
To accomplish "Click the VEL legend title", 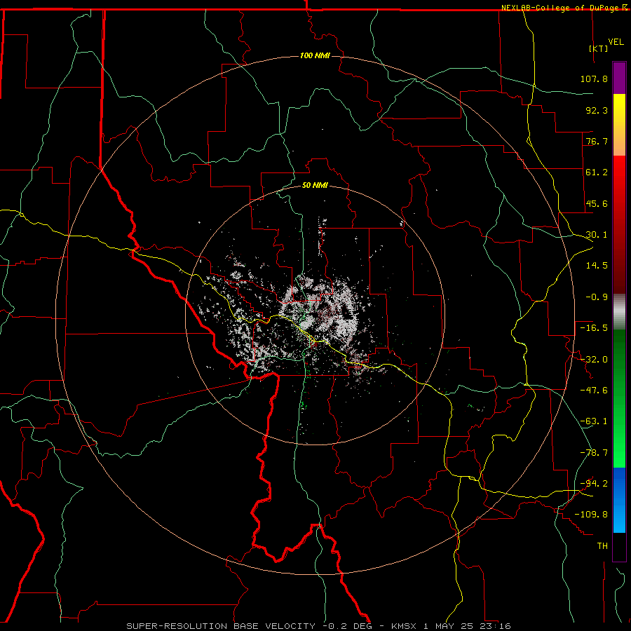I will pos(616,42).
